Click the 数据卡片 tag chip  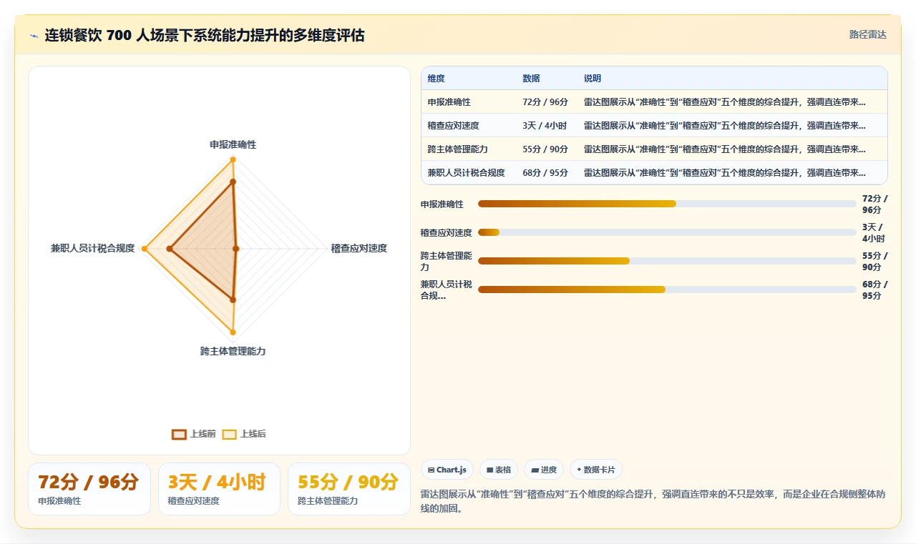596,470
